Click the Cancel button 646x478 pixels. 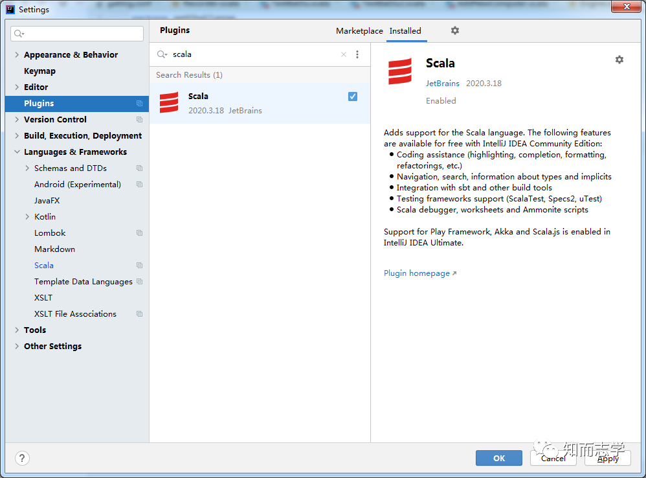553,458
